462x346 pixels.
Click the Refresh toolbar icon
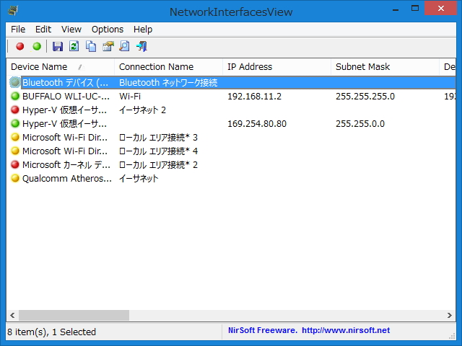point(74,46)
